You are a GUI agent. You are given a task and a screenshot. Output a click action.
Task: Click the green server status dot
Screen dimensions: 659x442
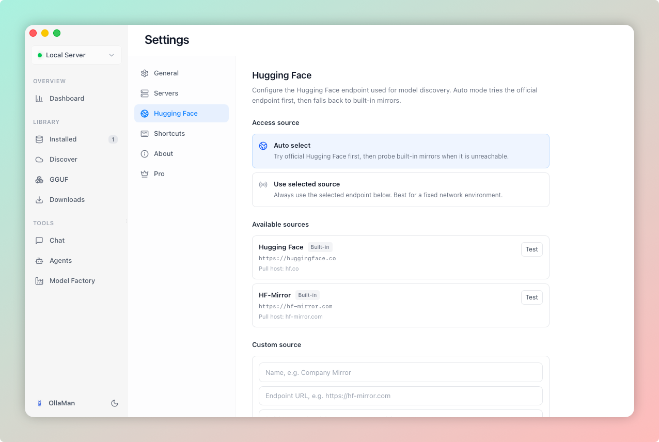(40, 55)
